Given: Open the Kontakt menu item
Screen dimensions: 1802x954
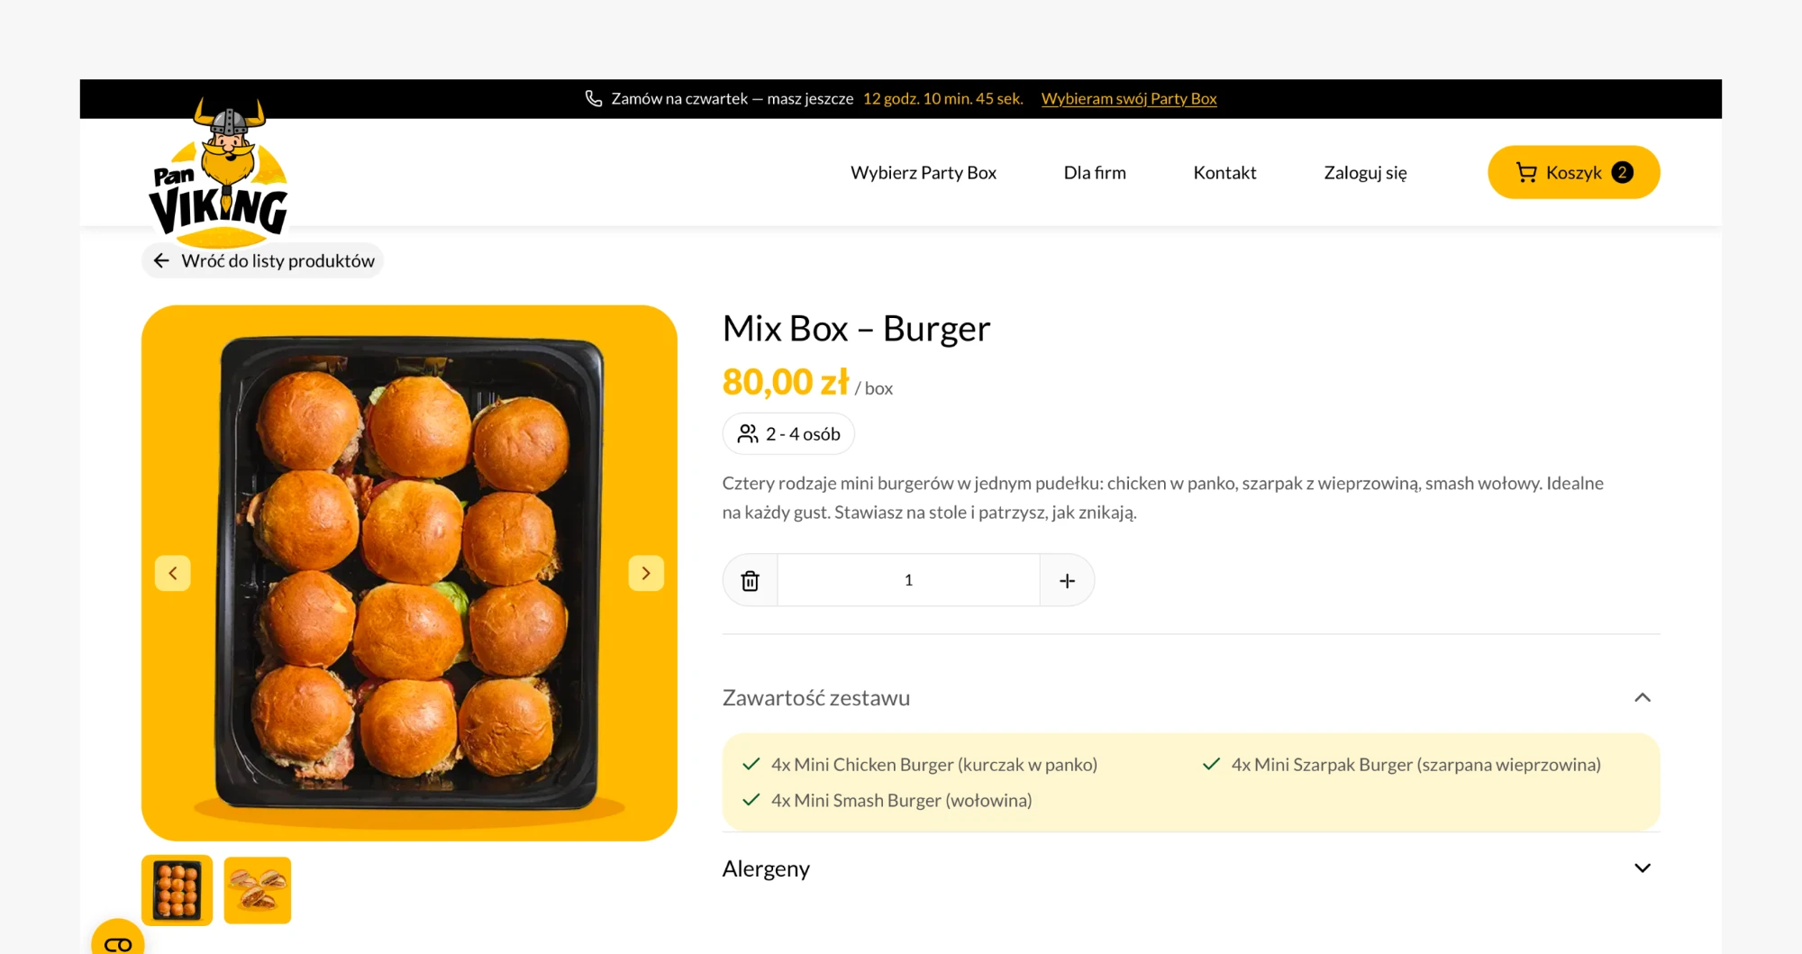Looking at the screenshot, I should [x=1224, y=173].
